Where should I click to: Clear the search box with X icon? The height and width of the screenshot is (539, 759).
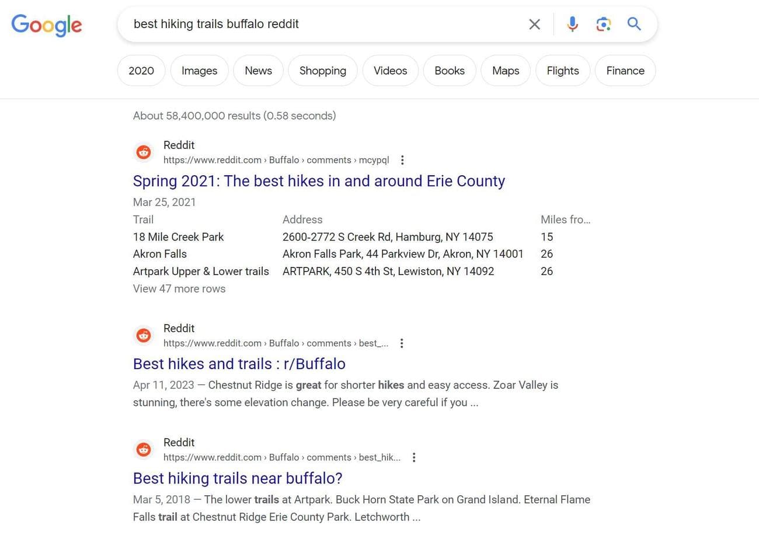(x=534, y=24)
